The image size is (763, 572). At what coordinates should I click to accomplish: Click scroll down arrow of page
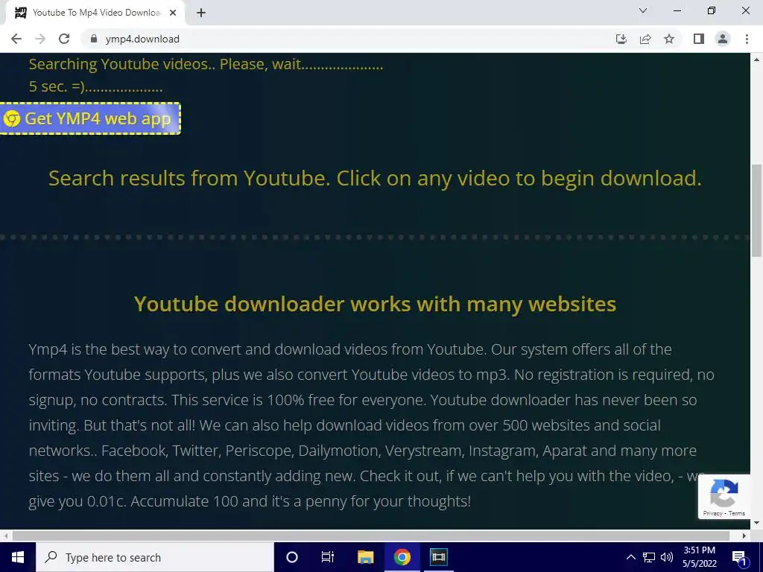757,523
